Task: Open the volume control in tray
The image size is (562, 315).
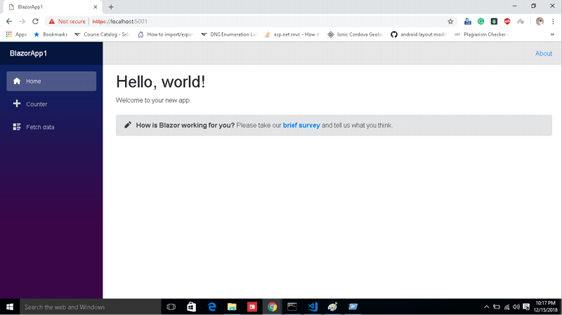Action: click(x=516, y=307)
